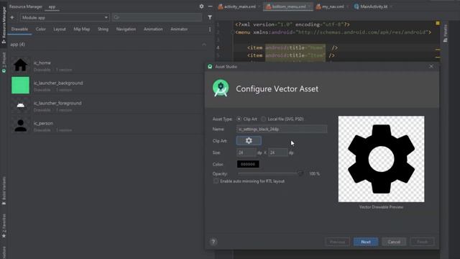
Task: Switch to the Animation tab
Action: click(x=153, y=29)
